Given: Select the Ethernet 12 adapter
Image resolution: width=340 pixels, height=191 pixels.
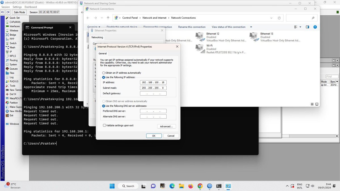Looking at the screenshot, I should (x=221, y=37).
